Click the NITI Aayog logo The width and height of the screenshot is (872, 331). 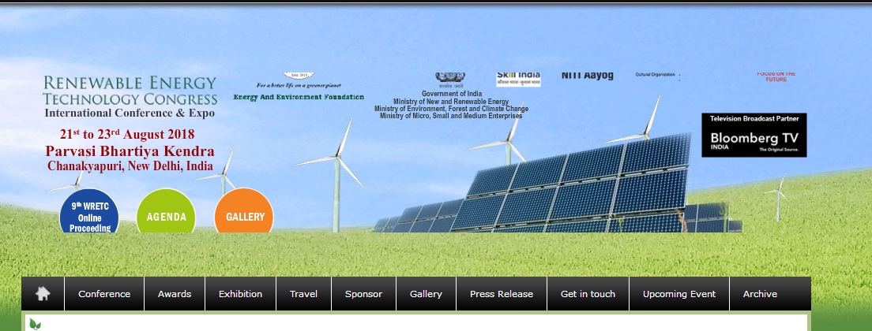(x=587, y=76)
